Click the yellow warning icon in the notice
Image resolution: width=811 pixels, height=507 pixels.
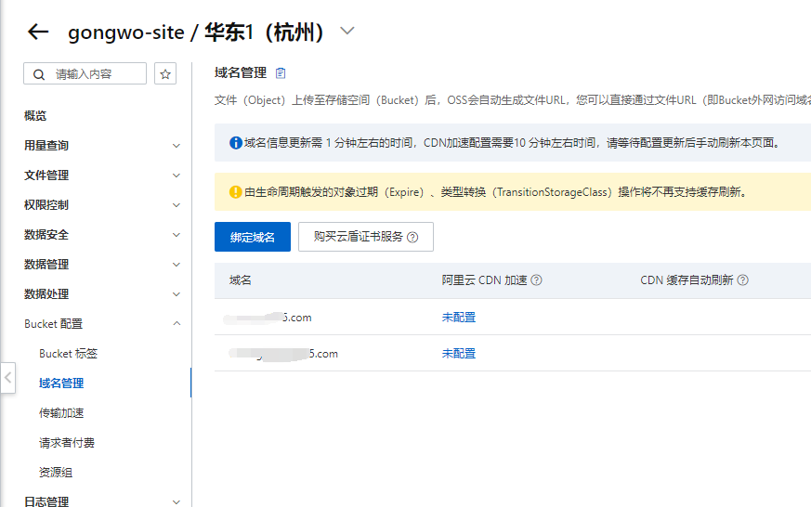(235, 191)
